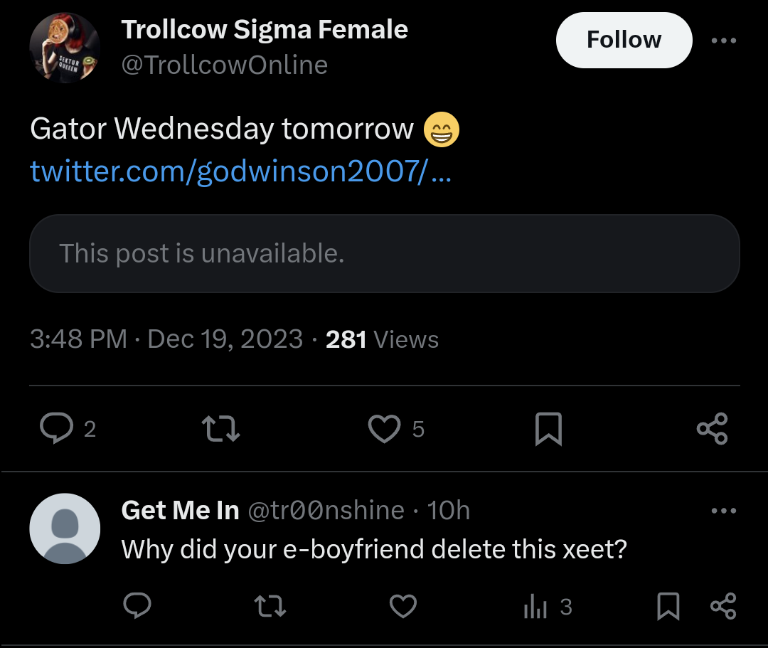Repost Get Me In's comment
This screenshot has width=768, height=648.
click(270, 606)
